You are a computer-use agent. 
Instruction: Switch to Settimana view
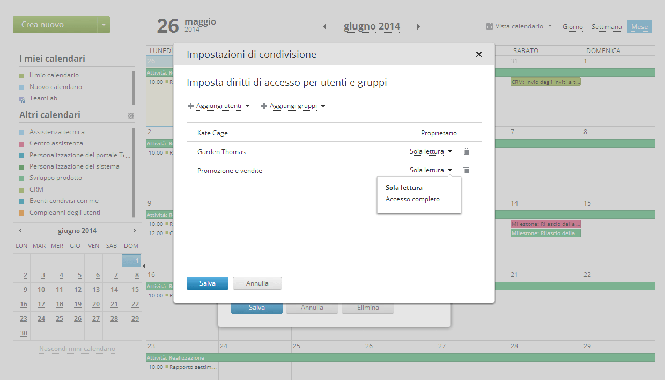[607, 27]
